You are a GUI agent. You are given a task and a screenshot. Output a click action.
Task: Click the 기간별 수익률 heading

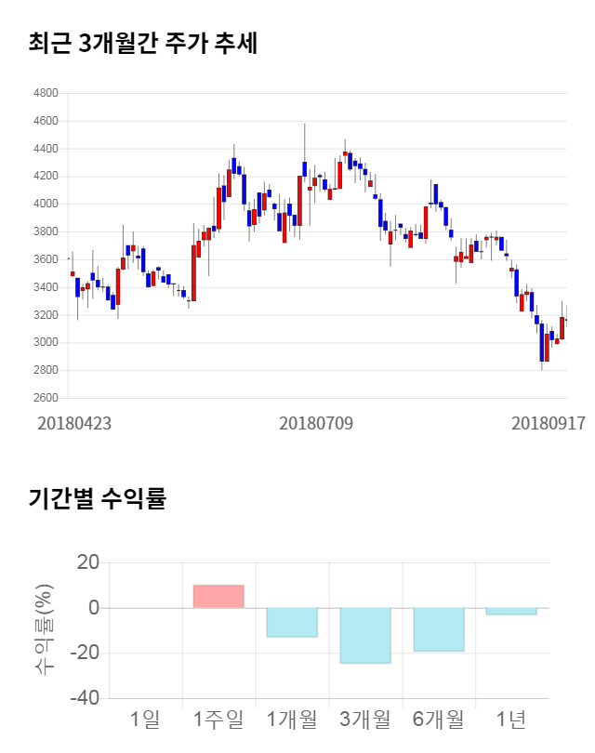[97, 498]
